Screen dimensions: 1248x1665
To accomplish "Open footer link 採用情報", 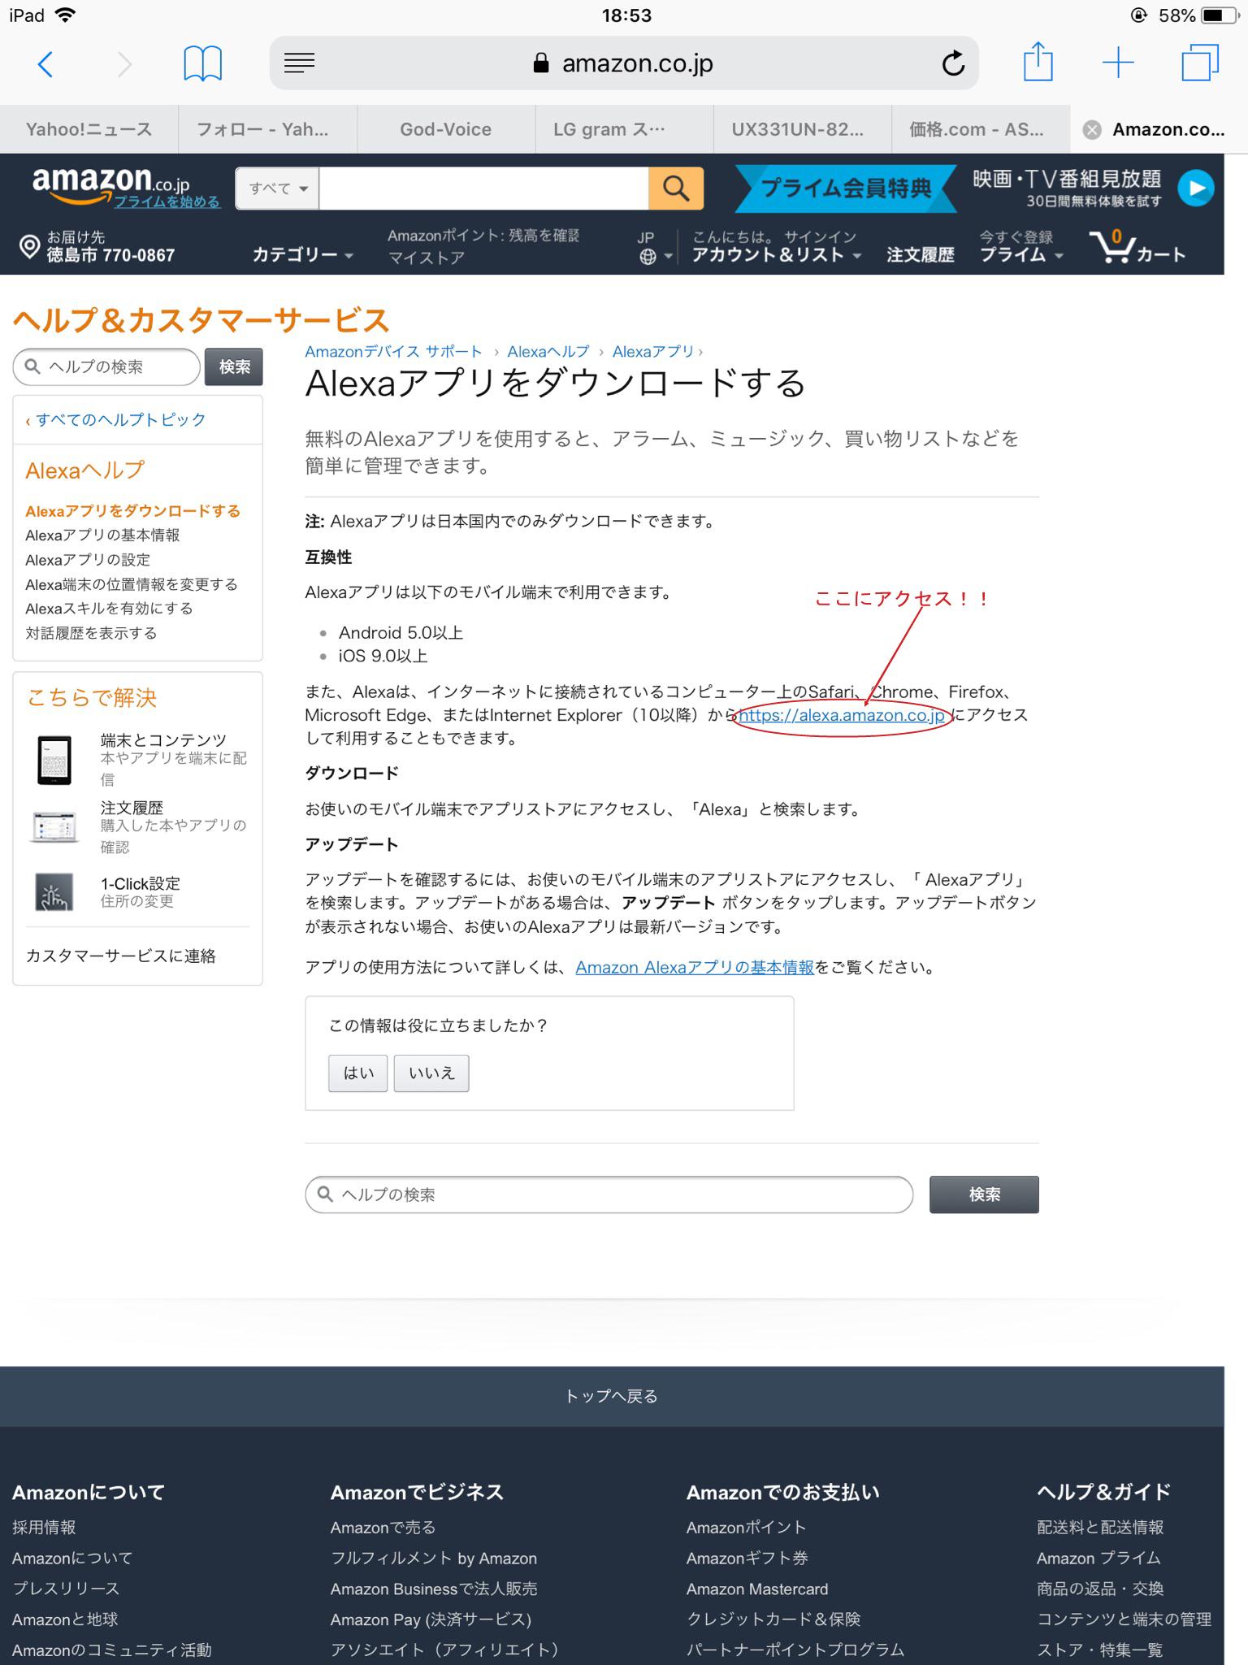I will [x=44, y=1527].
